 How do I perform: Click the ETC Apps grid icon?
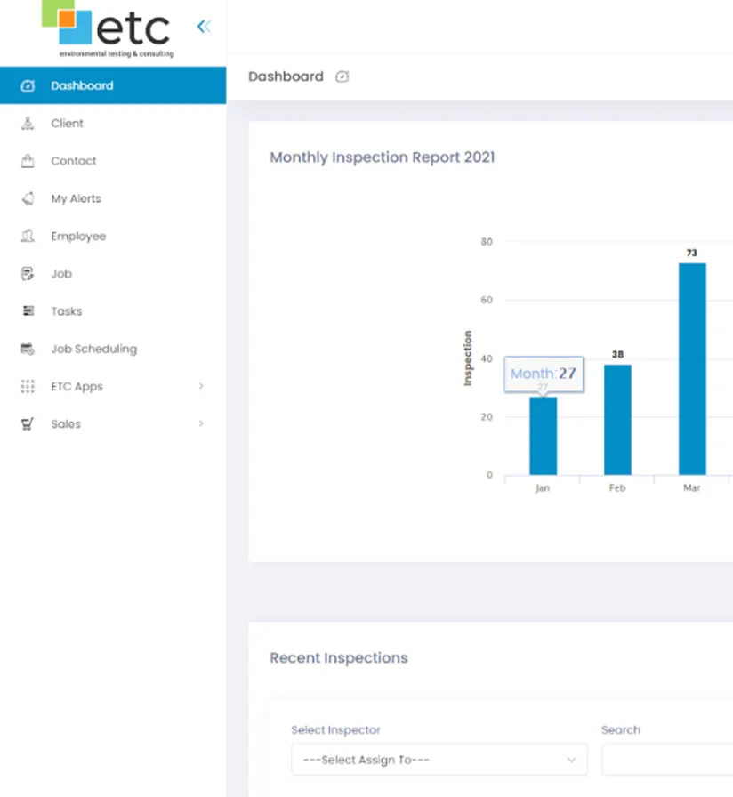click(28, 387)
